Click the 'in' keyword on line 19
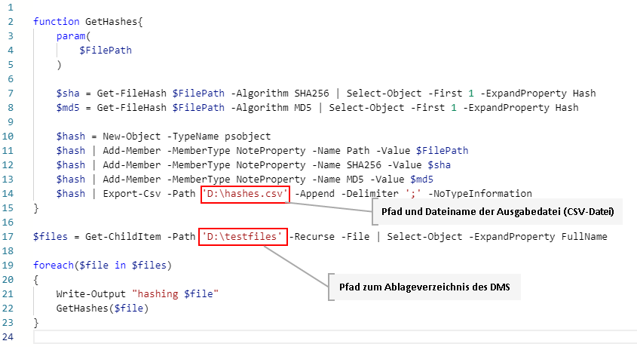 (121, 266)
